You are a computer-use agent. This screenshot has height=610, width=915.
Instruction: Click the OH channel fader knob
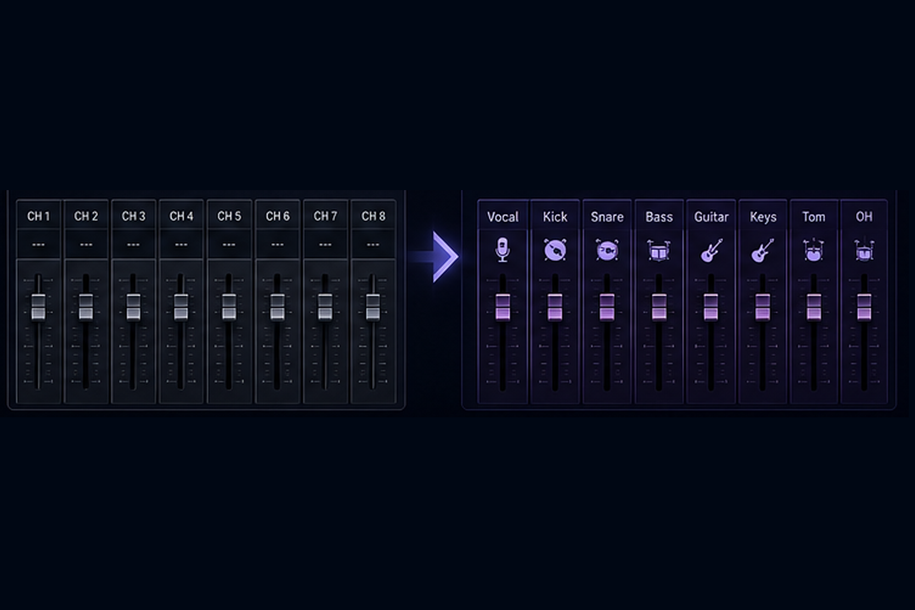pos(864,307)
